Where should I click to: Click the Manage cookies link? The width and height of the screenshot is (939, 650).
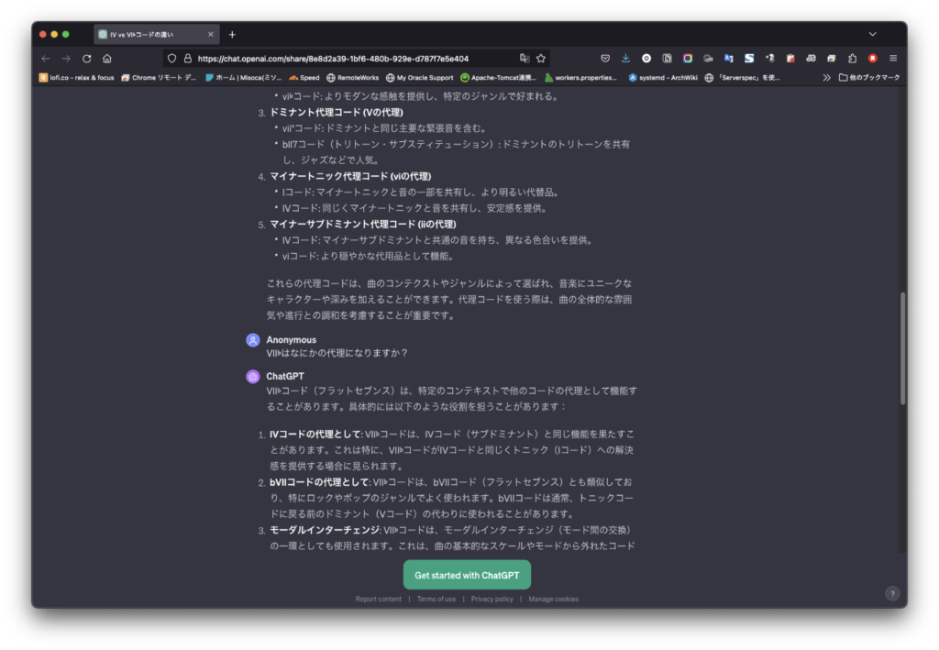coord(553,599)
